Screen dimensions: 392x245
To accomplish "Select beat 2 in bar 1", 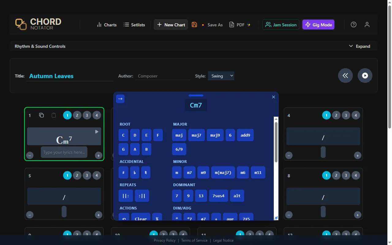I will coord(77,115).
